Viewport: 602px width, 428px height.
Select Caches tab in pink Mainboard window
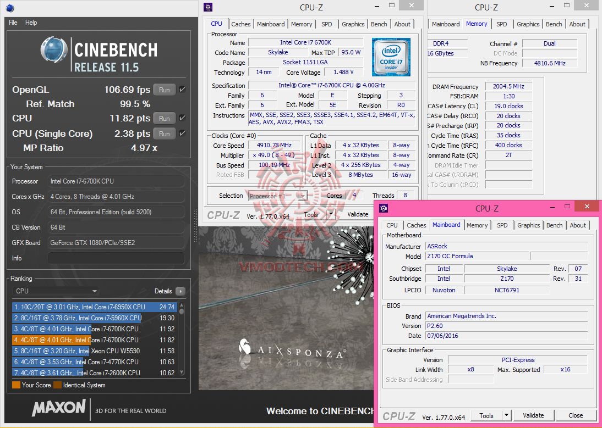pos(417,225)
